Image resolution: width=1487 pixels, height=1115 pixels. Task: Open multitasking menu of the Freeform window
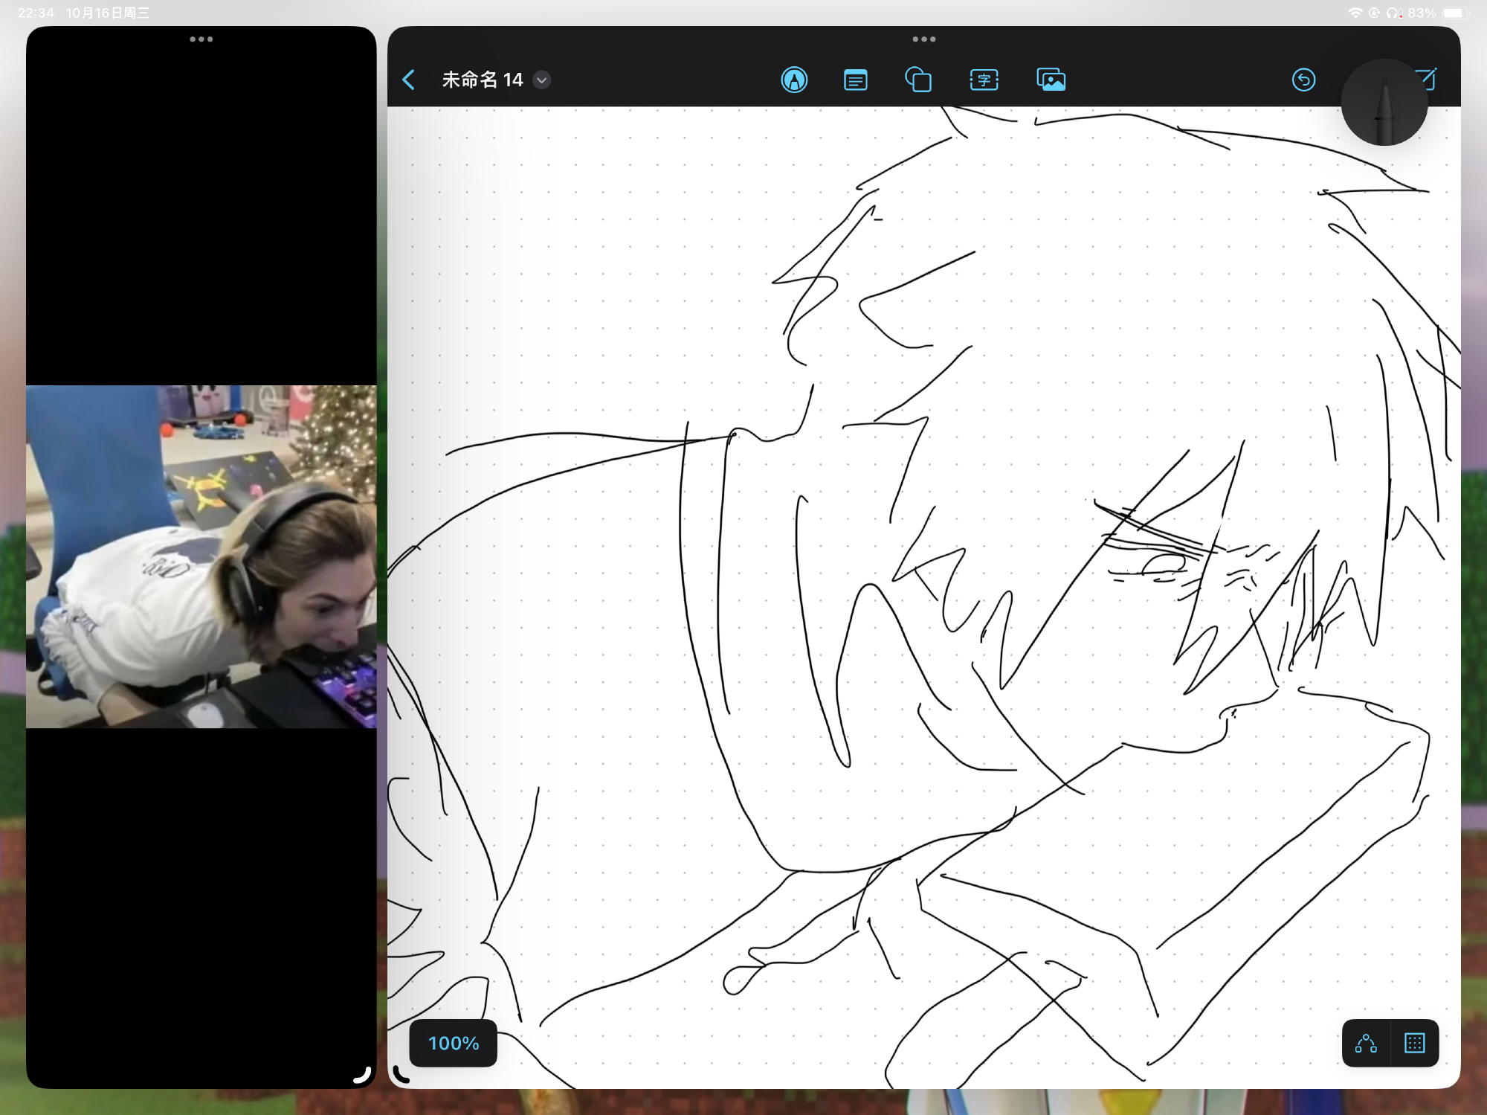[x=923, y=39]
